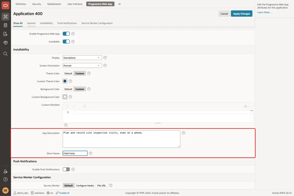Click the Apply Changes button

coord(241,14)
